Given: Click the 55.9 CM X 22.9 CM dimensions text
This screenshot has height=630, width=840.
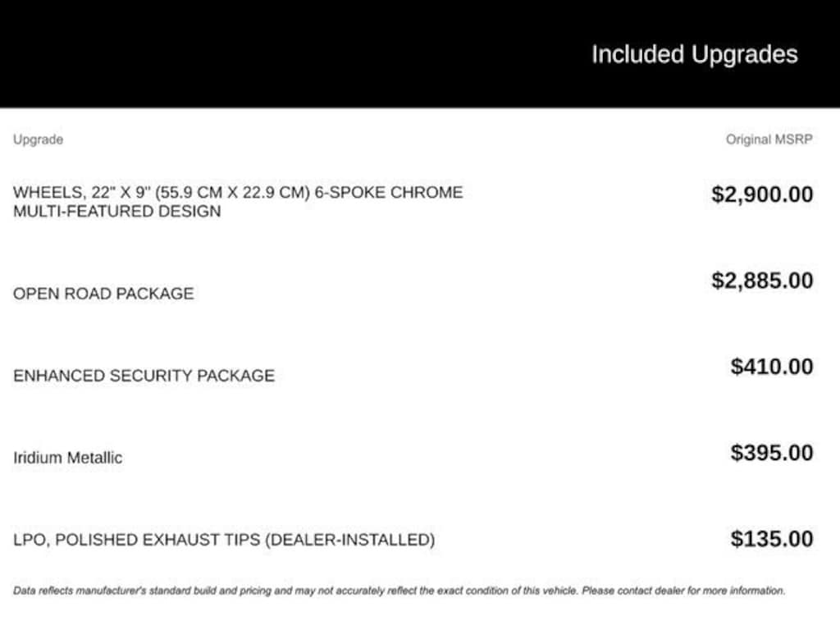Looking at the screenshot, I should coord(232,192).
